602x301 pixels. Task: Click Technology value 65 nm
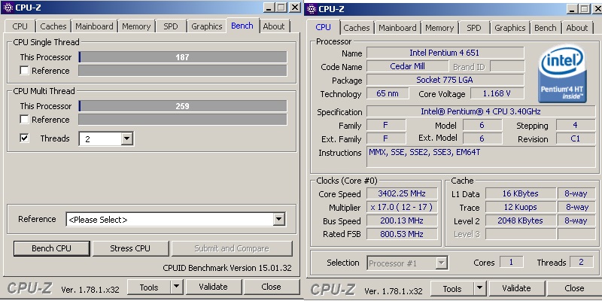388,93
